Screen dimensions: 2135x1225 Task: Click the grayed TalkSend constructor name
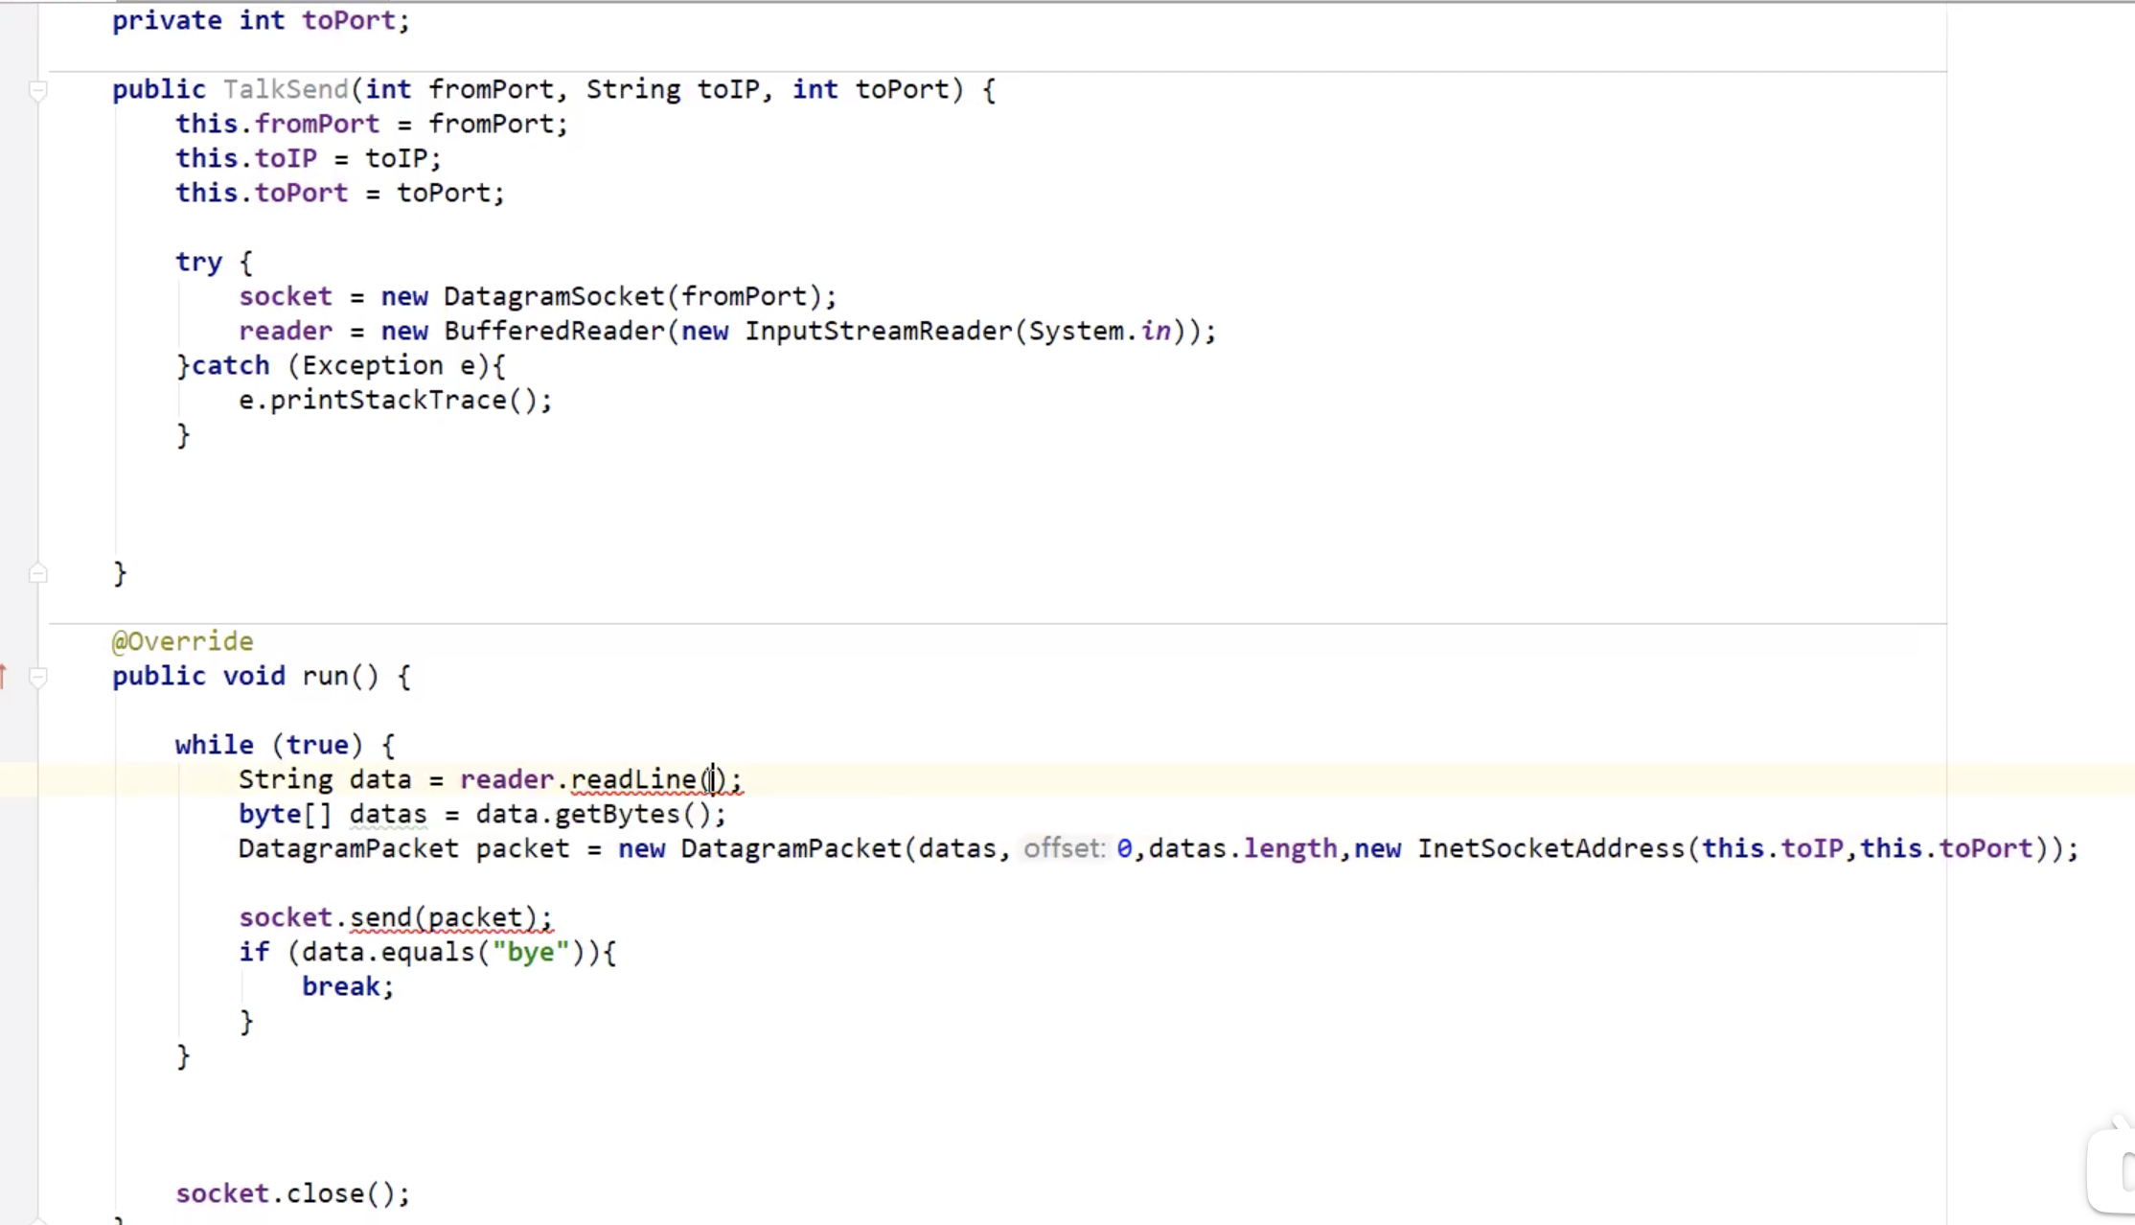286,90
